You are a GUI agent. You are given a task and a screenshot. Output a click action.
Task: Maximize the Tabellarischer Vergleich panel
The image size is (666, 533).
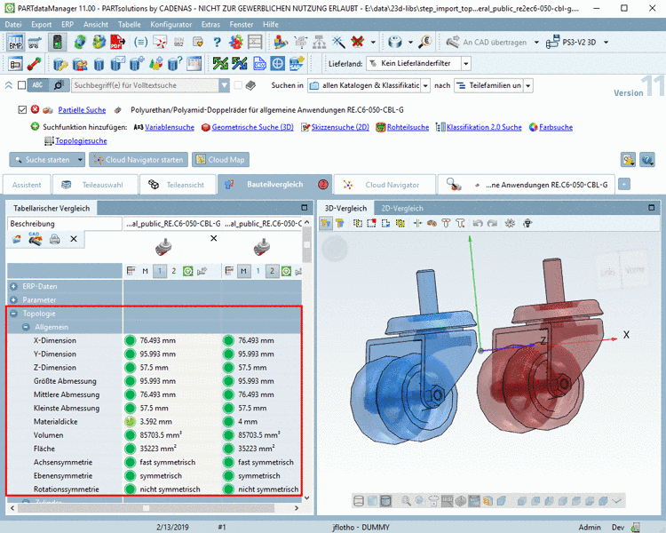click(x=304, y=208)
